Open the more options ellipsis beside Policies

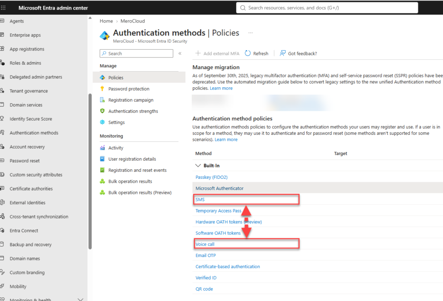point(250,33)
